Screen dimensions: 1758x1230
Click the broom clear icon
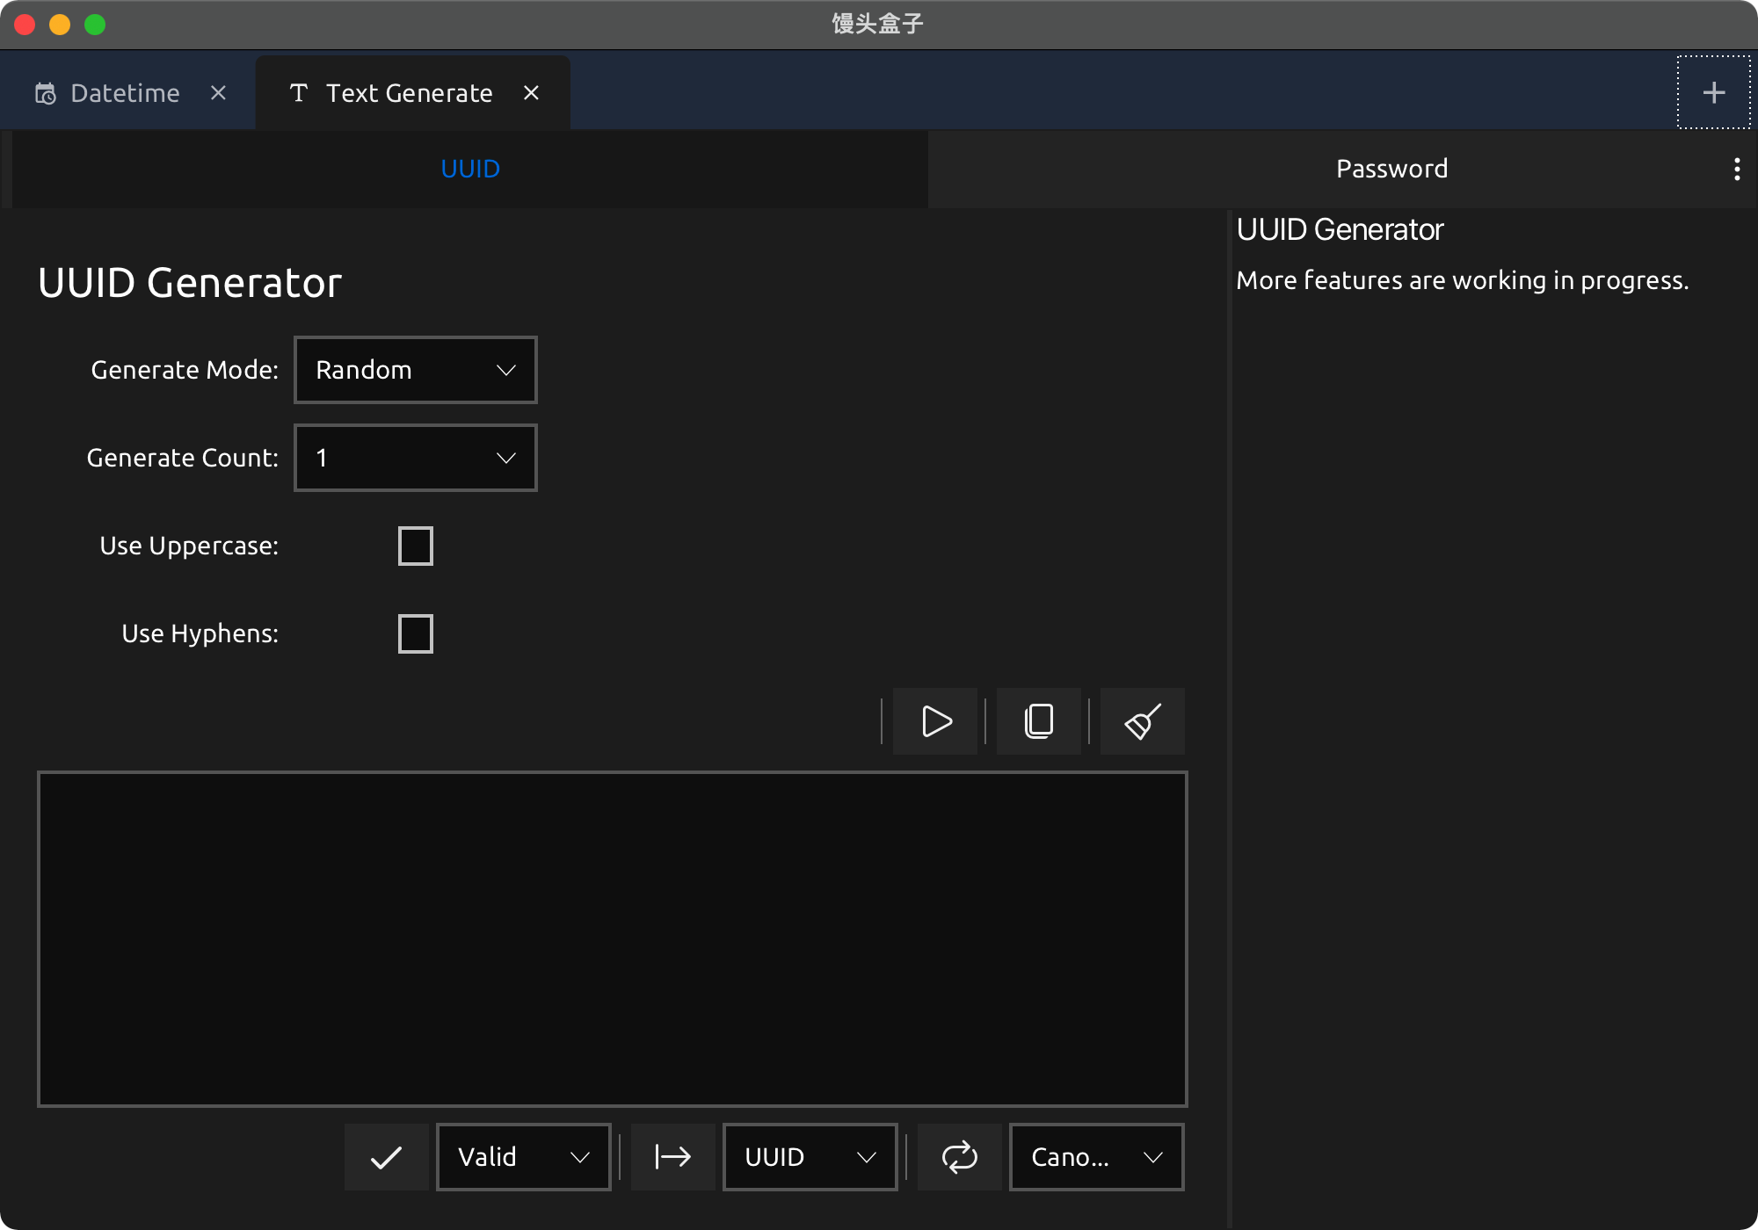pyautogui.click(x=1142, y=721)
